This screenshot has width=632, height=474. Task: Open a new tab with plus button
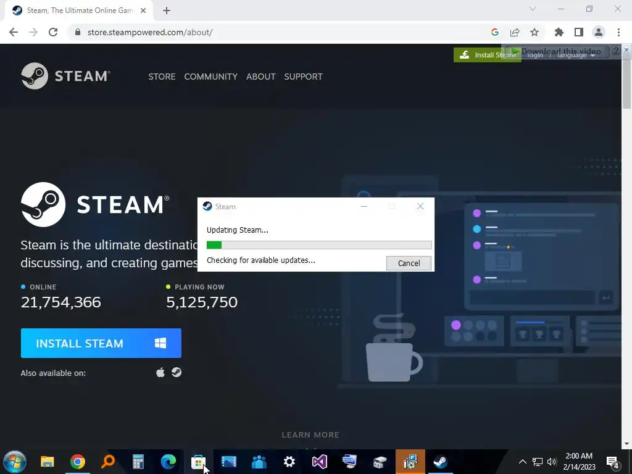coord(167,10)
